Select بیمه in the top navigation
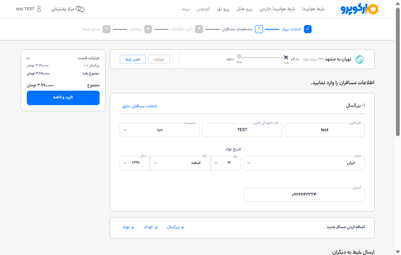 186,9
